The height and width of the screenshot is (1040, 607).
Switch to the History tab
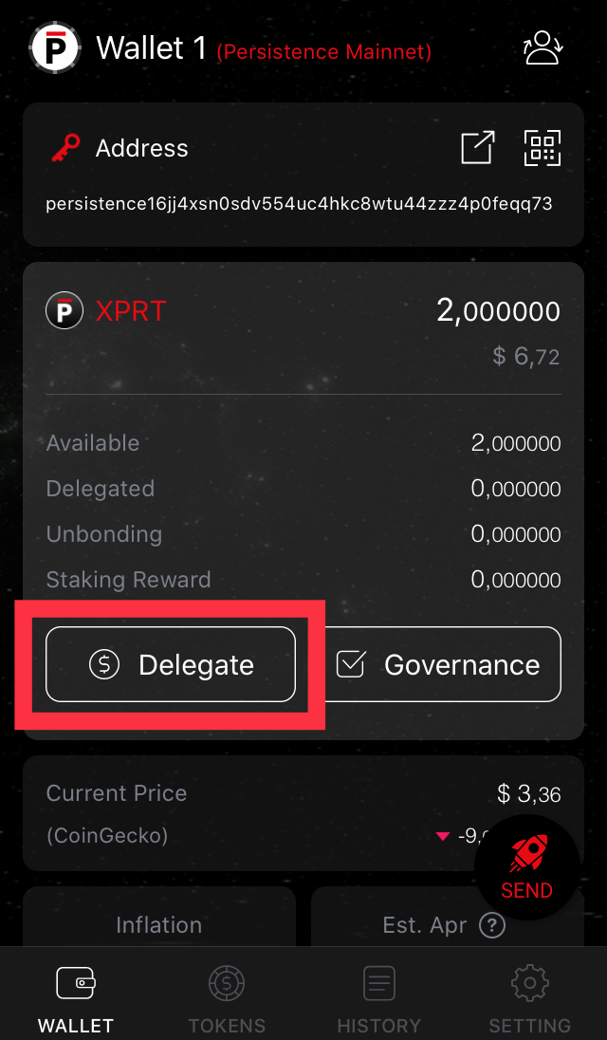[x=379, y=999]
